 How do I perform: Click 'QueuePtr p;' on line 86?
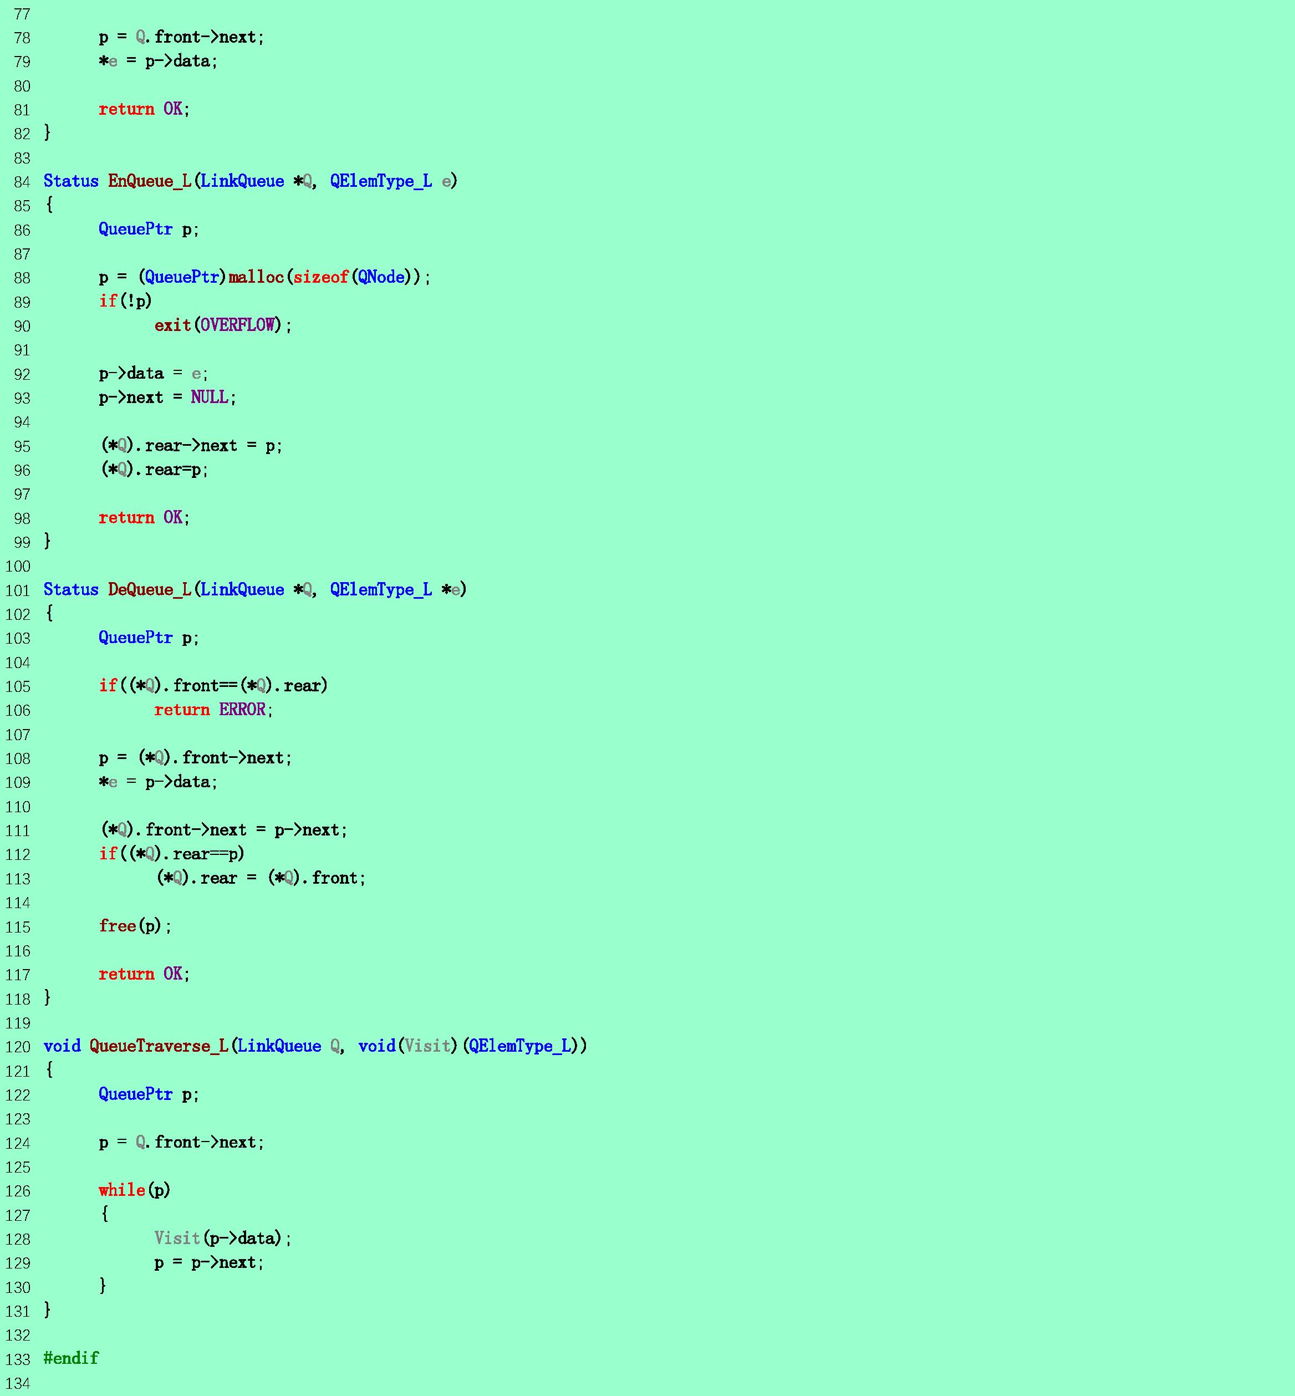149,229
